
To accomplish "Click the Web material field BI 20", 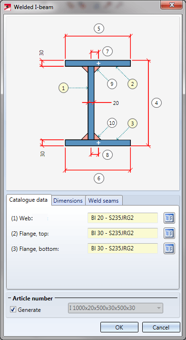I will (x=123, y=218).
